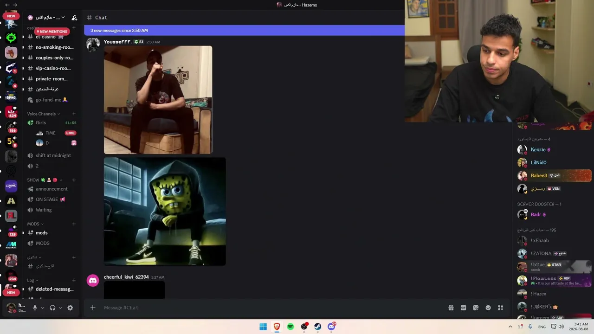Open the ENG language indicator in taskbar

[x=542, y=327]
